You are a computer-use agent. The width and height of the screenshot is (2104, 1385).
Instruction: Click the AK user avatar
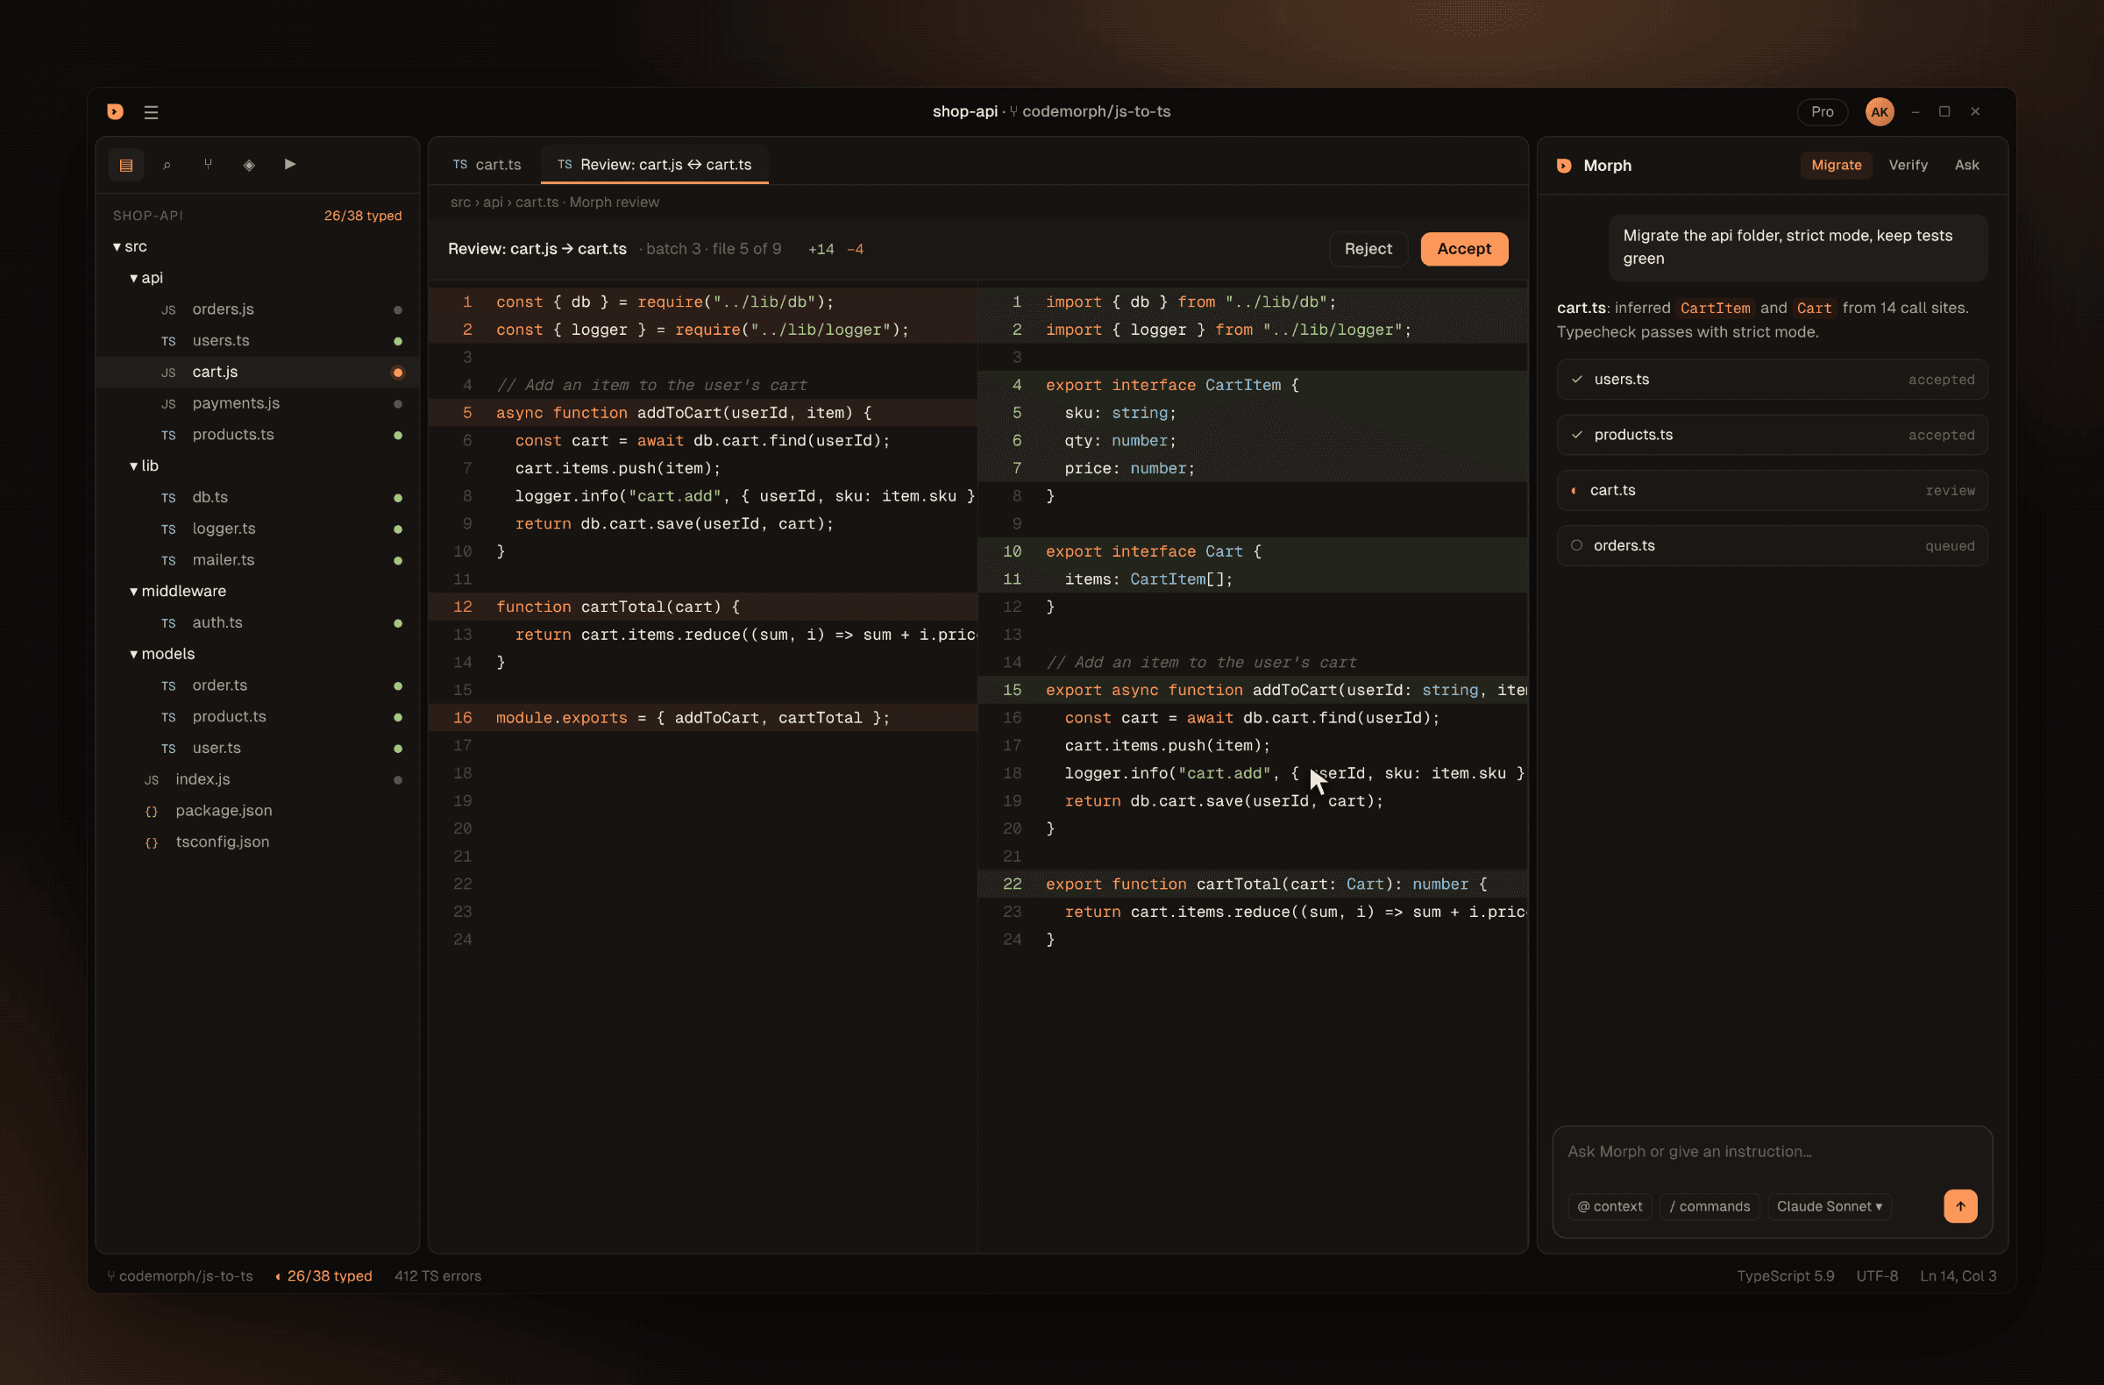(1880, 112)
